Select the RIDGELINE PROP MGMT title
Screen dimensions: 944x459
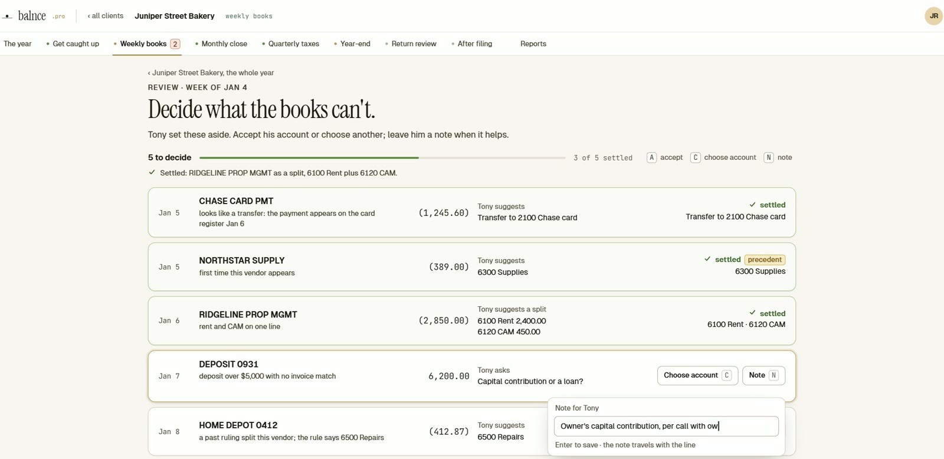pyautogui.click(x=248, y=314)
